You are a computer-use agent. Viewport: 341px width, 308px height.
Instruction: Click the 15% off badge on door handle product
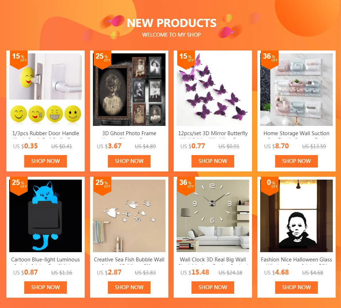[19, 59]
